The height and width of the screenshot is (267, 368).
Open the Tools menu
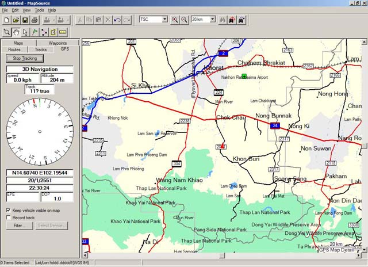tap(39, 10)
